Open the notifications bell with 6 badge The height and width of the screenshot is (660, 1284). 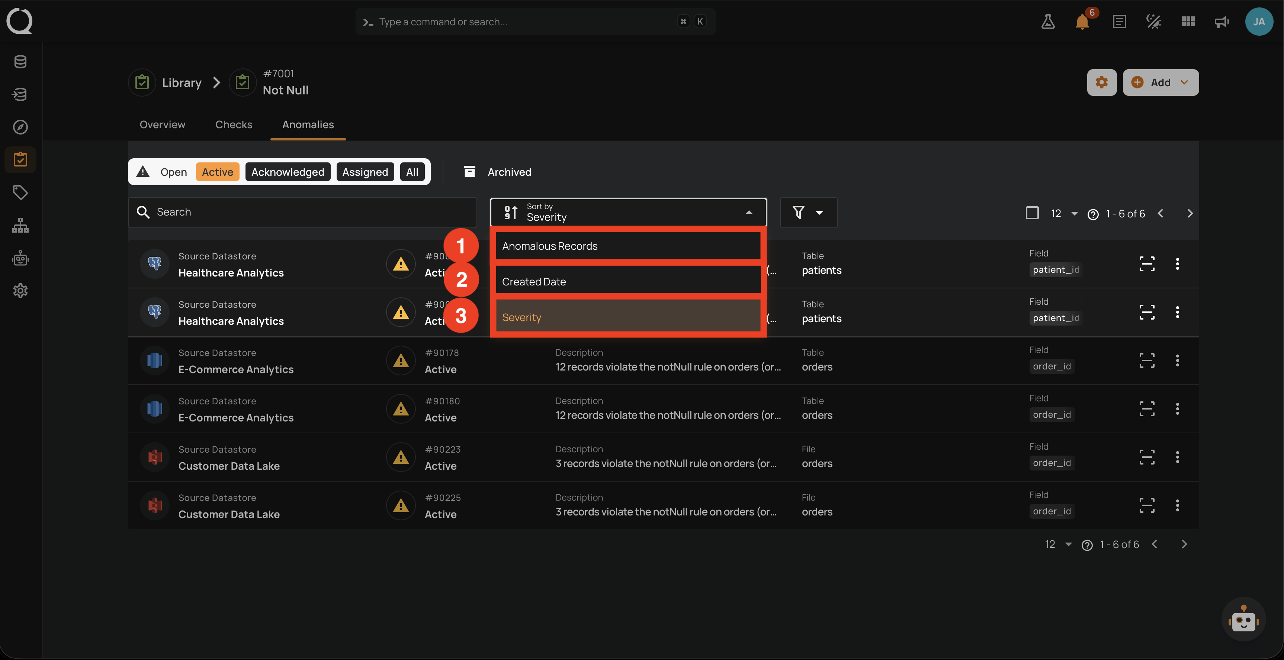tap(1082, 22)
